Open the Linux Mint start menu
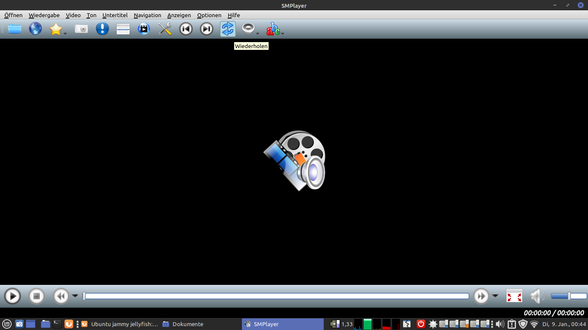This screenshot has width=588, height=330. click(x=7, y=324)
